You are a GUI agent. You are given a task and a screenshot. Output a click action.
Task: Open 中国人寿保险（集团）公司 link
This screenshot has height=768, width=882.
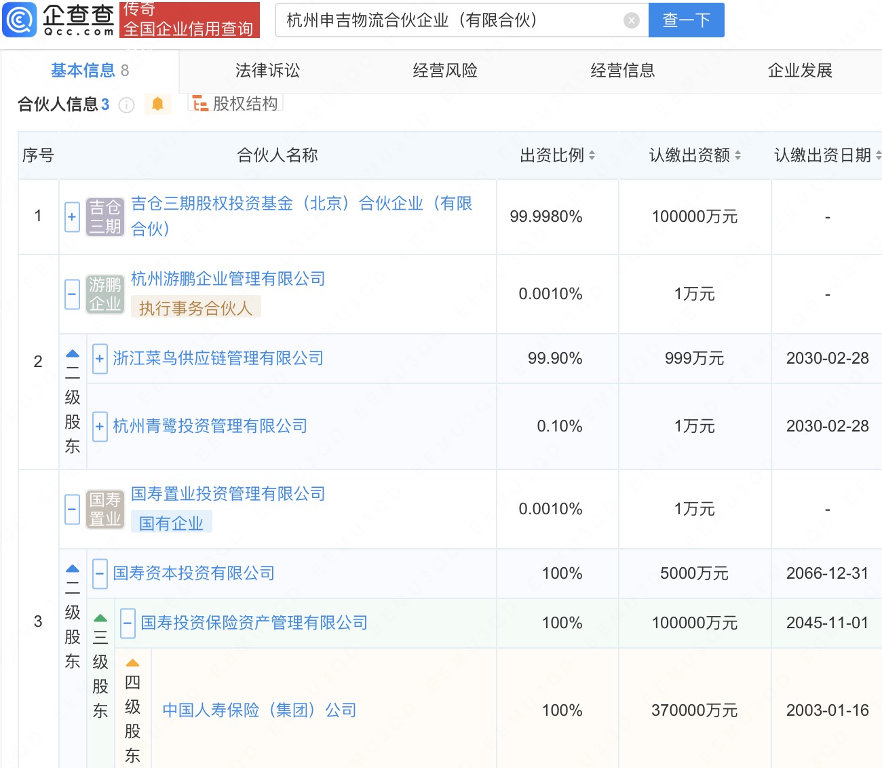click(x=259, y=710)
